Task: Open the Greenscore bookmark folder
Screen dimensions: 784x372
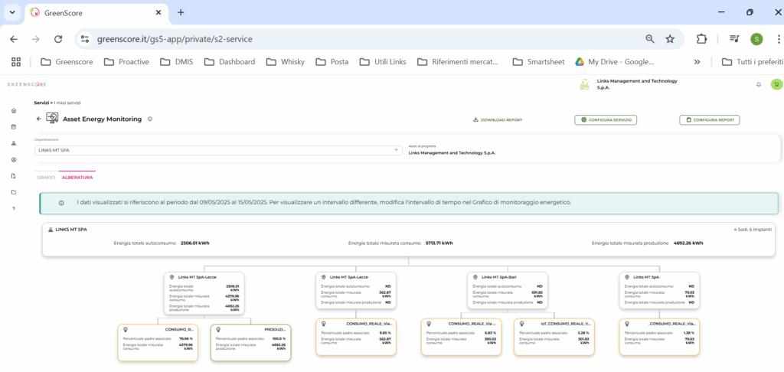Action: (67, 62)
